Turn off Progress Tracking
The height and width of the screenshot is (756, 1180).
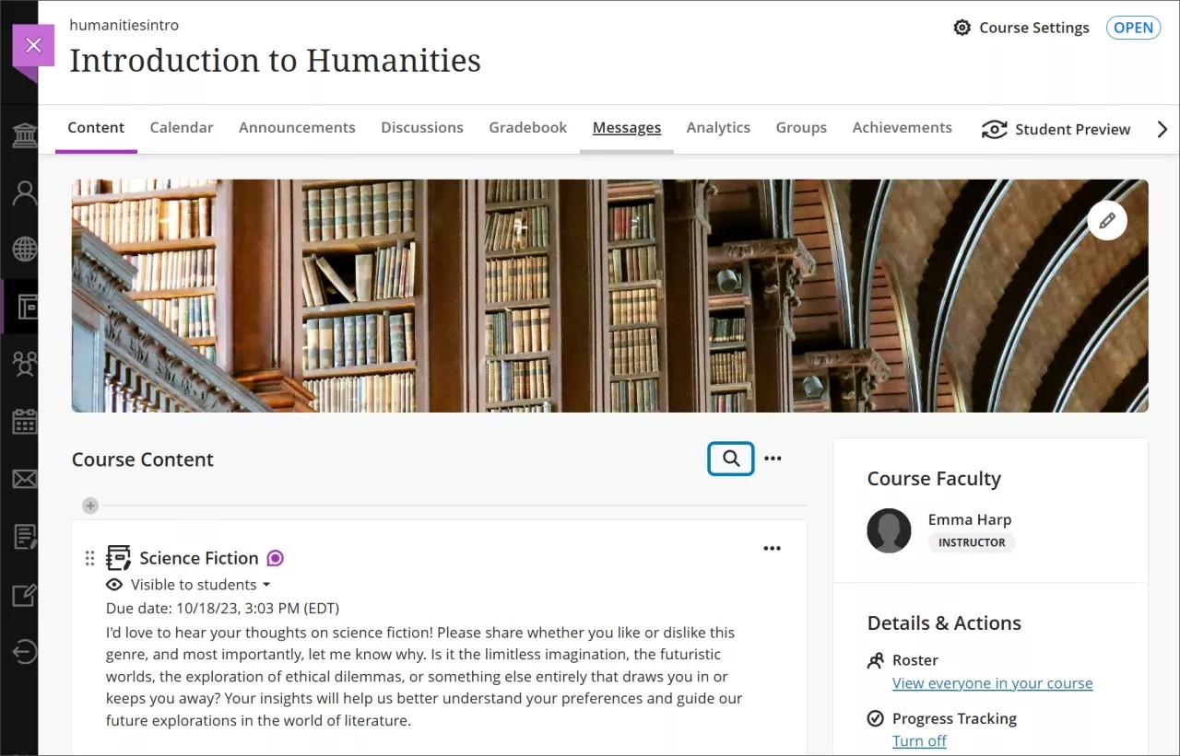coord(919,740)
